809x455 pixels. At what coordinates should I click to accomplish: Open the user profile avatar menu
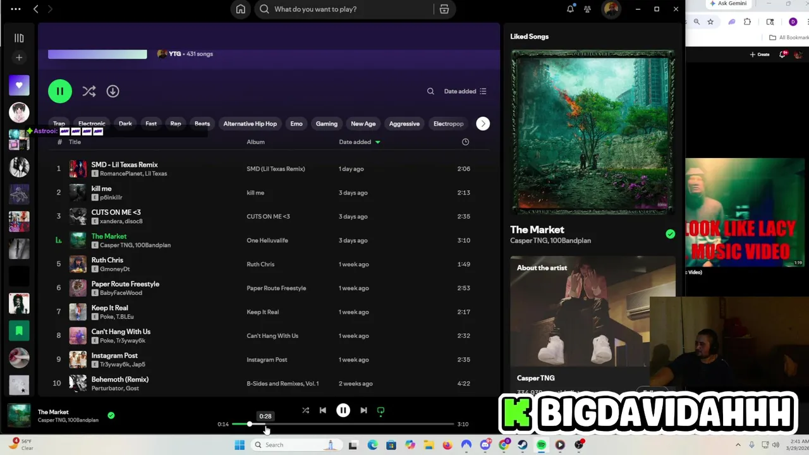[611, 9]
